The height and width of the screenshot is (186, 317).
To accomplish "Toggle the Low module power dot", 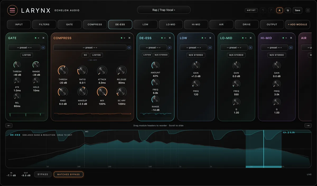I will tap(202, 38).
